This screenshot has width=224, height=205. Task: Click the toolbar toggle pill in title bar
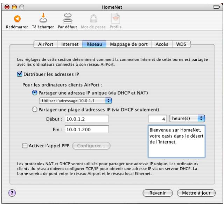[216, 7]
